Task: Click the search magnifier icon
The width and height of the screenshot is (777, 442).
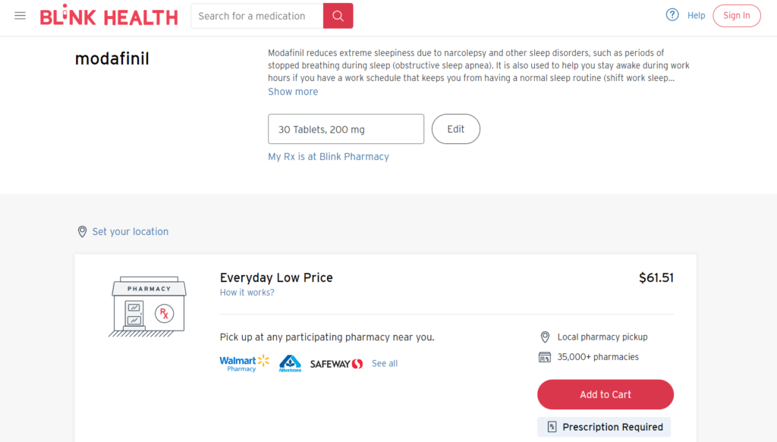Action: (337, 15)
